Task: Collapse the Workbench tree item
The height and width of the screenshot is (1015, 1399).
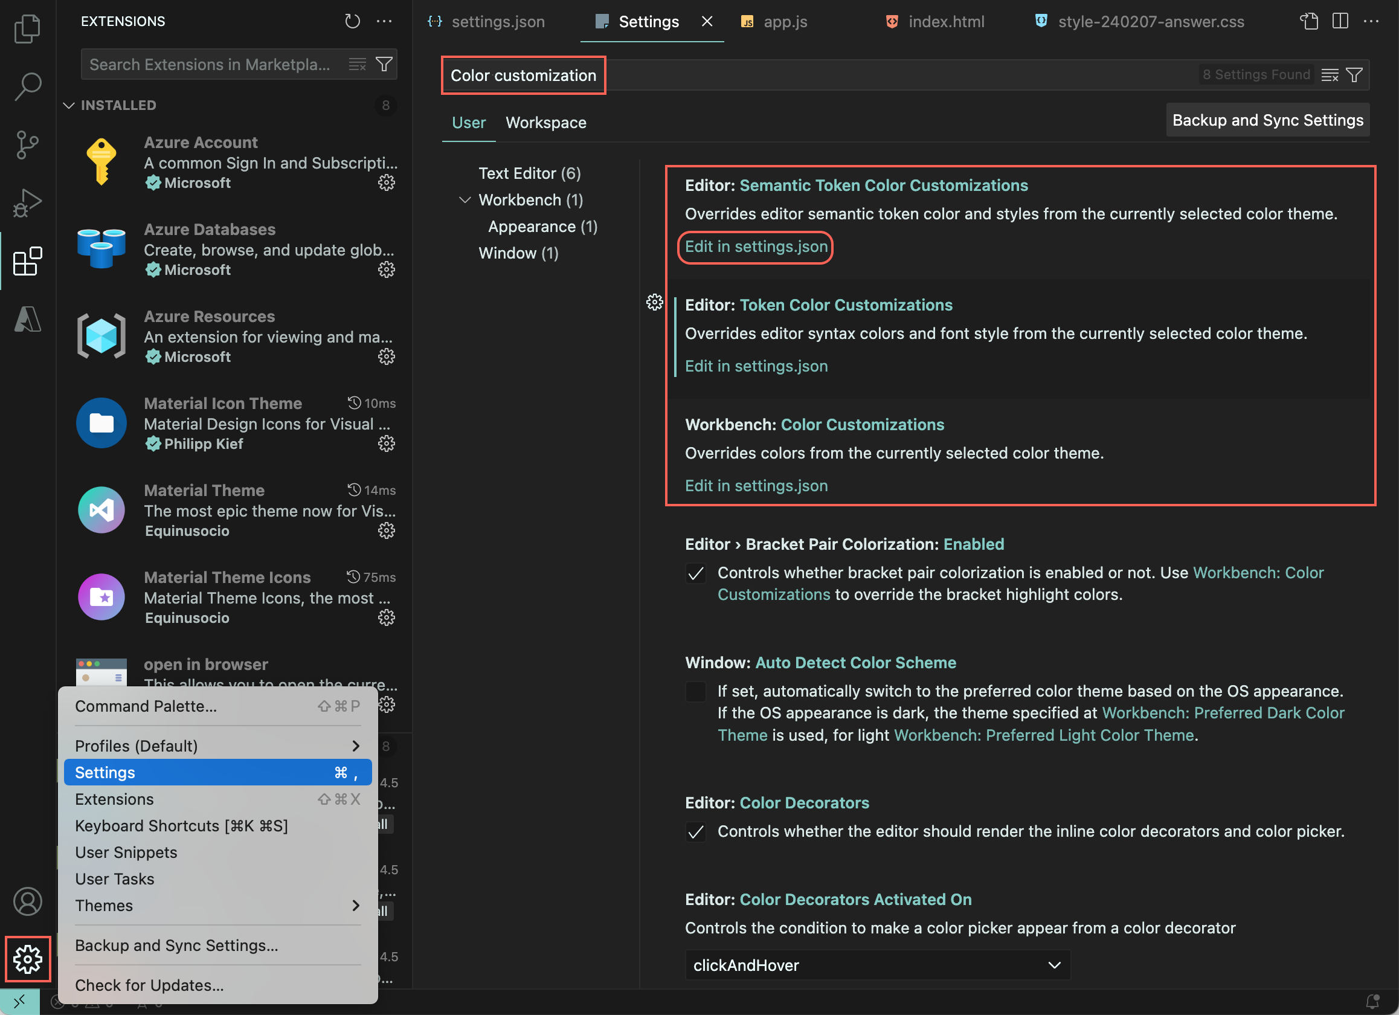Action: pos(465,199)
